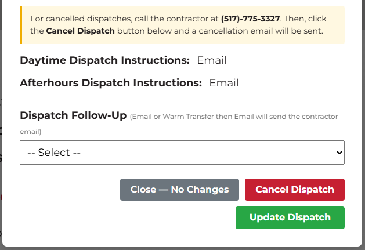
Task: Click the green Update Dispatch button
Action: point(290,218)
